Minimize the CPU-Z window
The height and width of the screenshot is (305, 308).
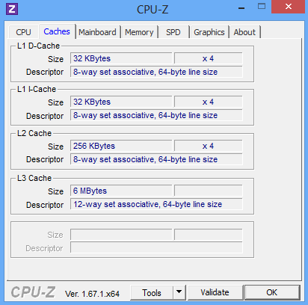[x=241, y=8]
